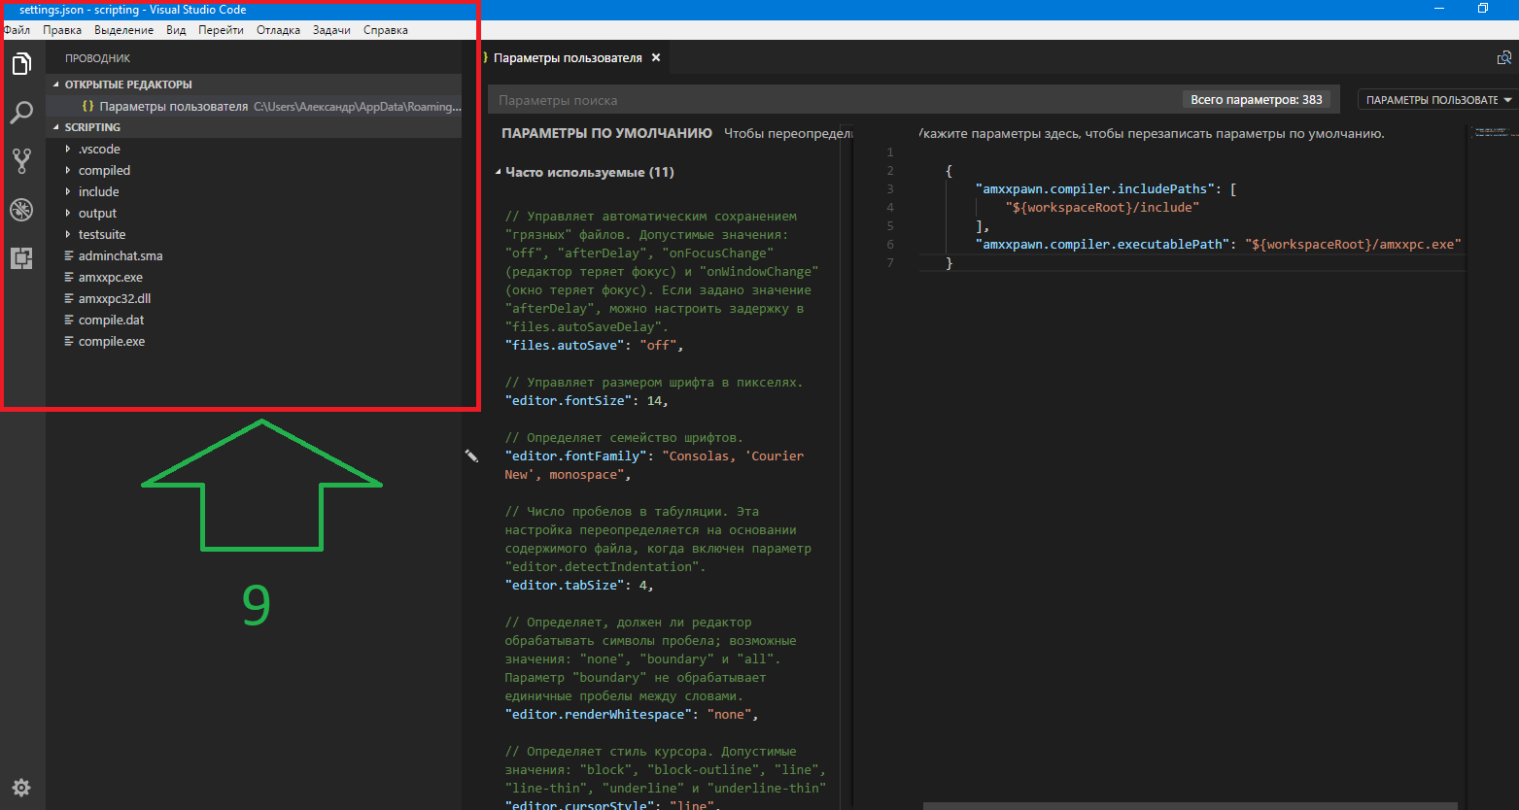
Task: Open the Debug view in activity bar
Action: click(21, 209)
